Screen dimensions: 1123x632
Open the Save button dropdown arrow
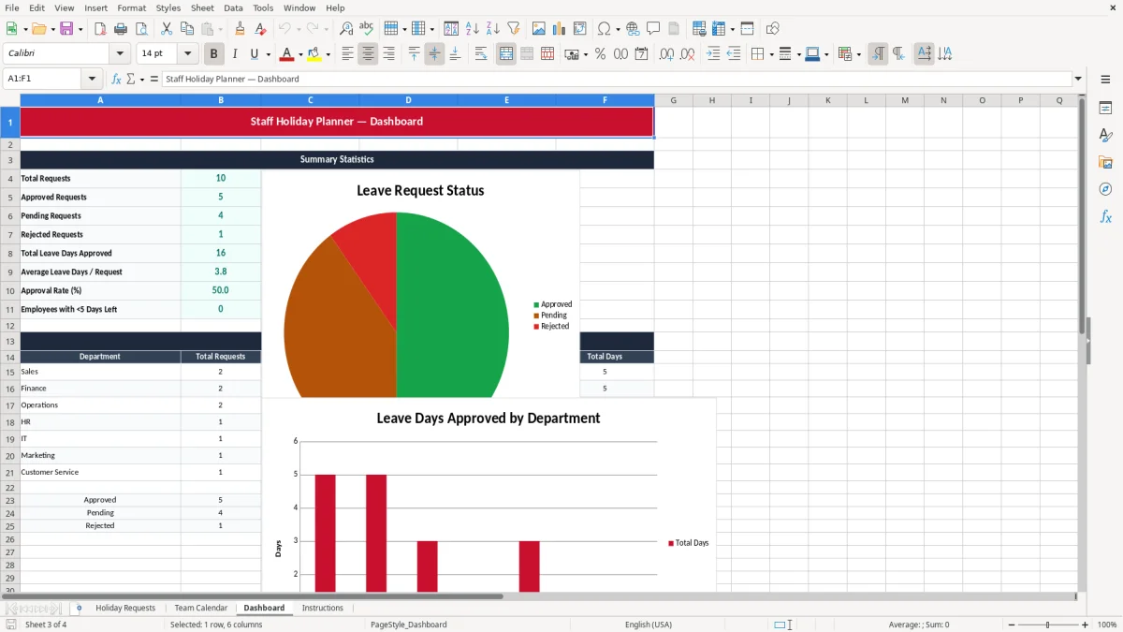[80, 29]
